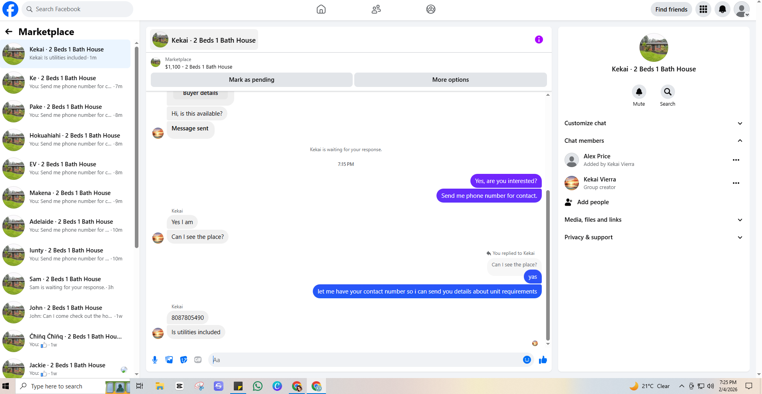This screenshot has height=394, width=762.
Task: Open options for Kekai Vierra member
Action: (736, 183)
